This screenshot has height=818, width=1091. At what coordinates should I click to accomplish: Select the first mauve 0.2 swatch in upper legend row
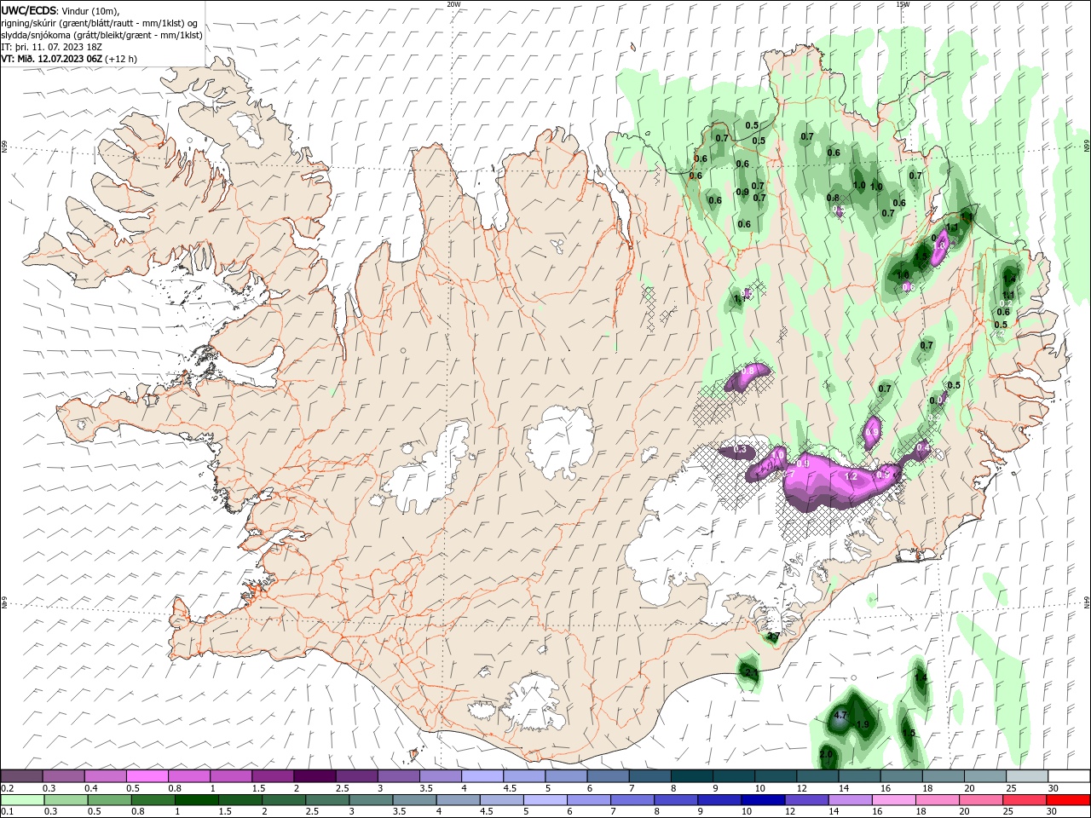click(22, 776)
